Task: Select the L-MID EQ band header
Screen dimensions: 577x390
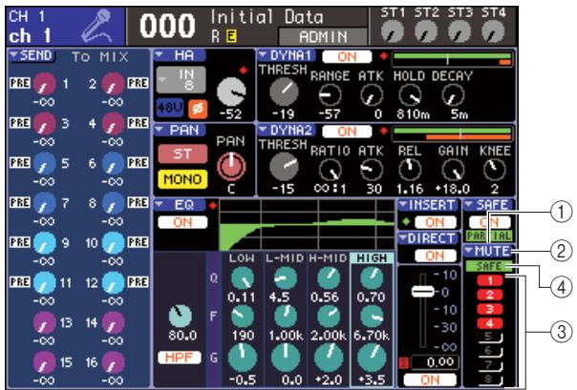Action: [x=286, y=258]
